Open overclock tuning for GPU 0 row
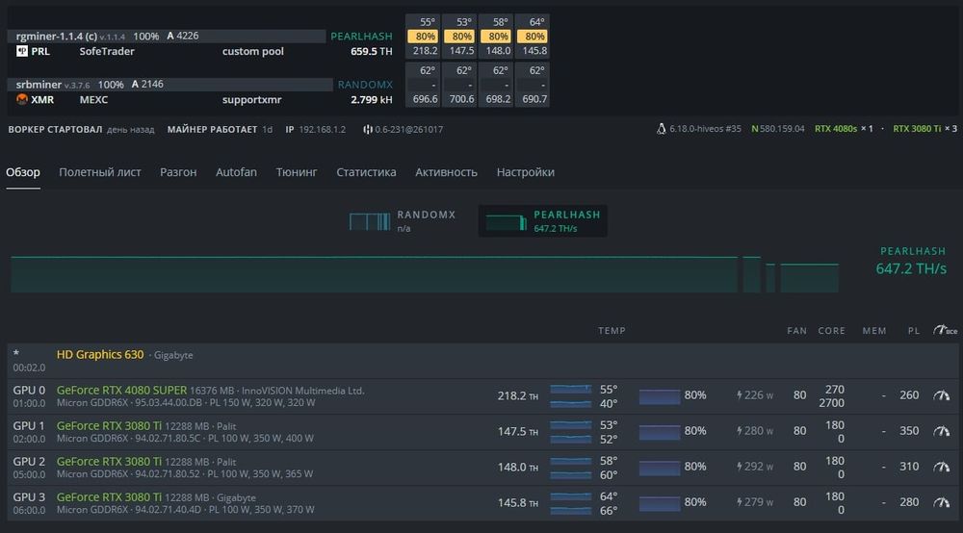This screenshot has width=963, height=533. point(942,395)
